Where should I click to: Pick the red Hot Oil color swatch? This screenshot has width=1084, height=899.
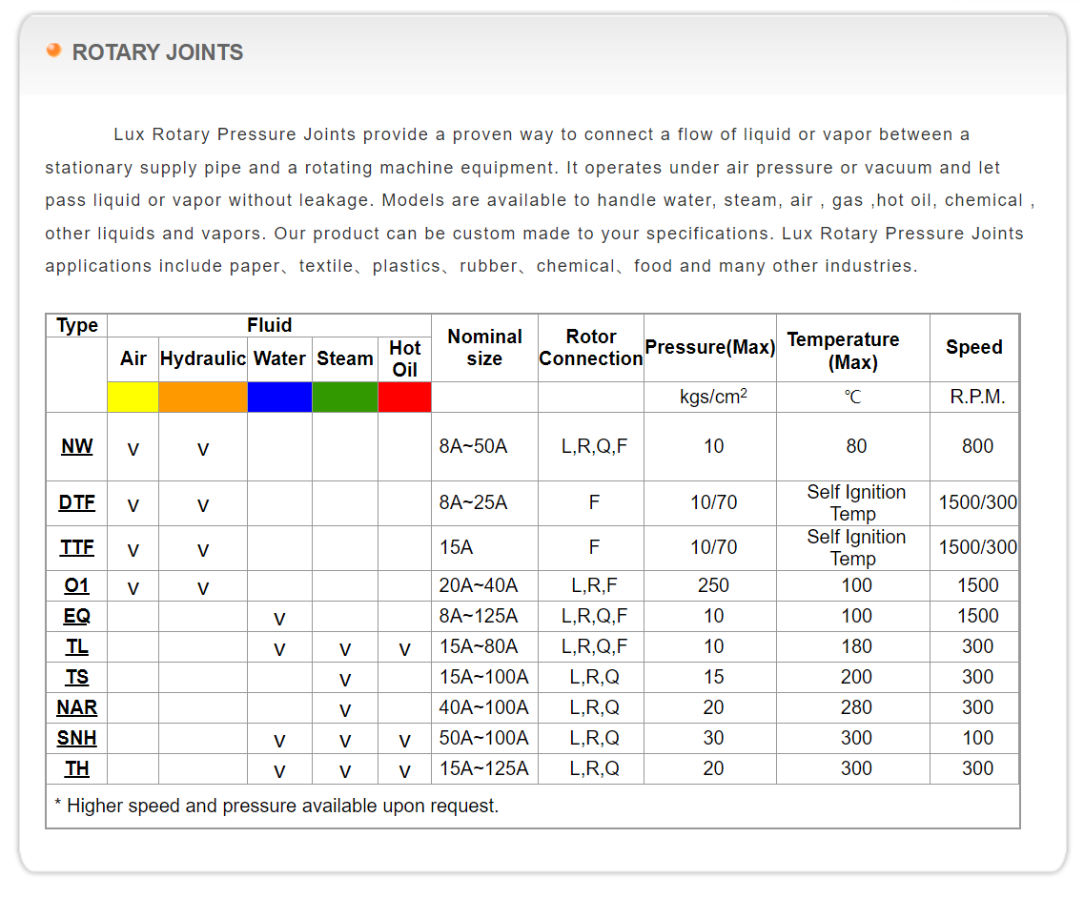click(404, 397)
